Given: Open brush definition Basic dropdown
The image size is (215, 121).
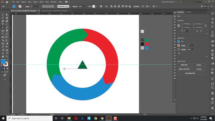Looking at the screenshot, I should [70, 6].
